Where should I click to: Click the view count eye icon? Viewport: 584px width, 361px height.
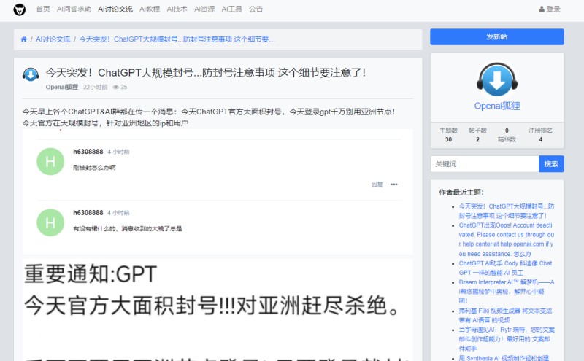click(x=116, y=87)
